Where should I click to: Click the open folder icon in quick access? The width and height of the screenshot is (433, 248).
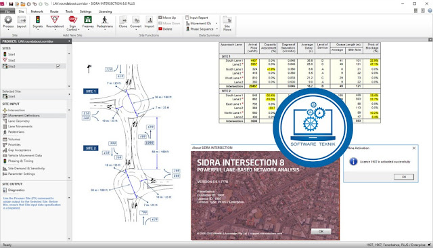tap(22, 4)
